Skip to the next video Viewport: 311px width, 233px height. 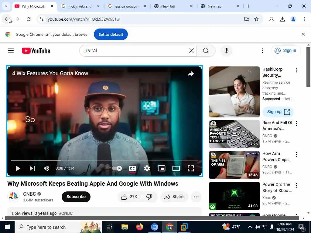32,168
